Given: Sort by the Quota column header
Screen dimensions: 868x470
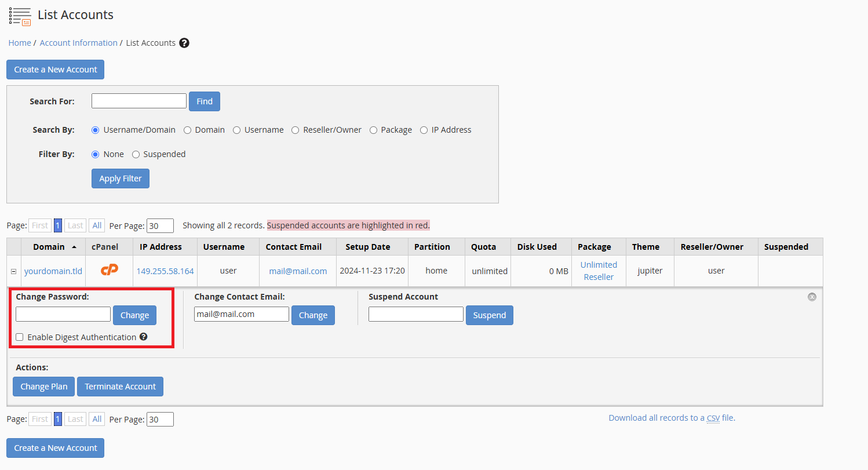Looking at the screenshot, I should (483, 247).
